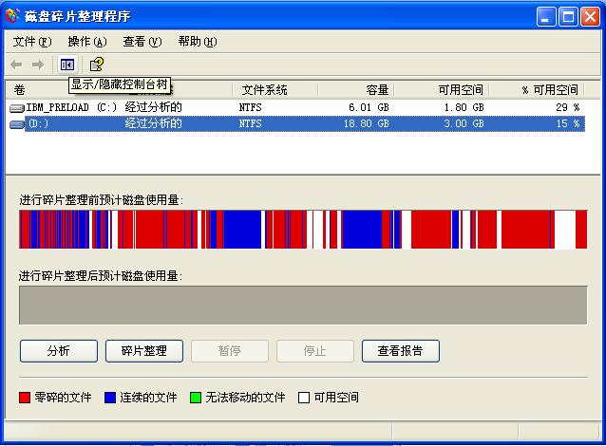The image size is (606, 446).
Task: Open the 查看(V) menu
Action: [142, 42]
